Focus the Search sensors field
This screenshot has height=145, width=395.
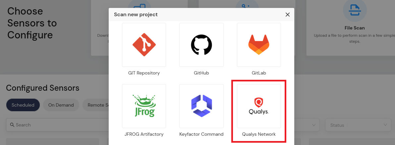point(57,125)
